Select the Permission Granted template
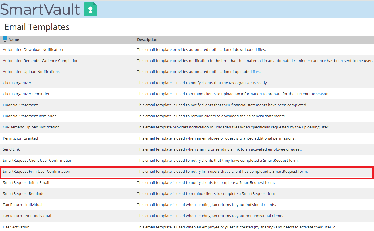This screenshot has width=374, height=231. [20, 138]
